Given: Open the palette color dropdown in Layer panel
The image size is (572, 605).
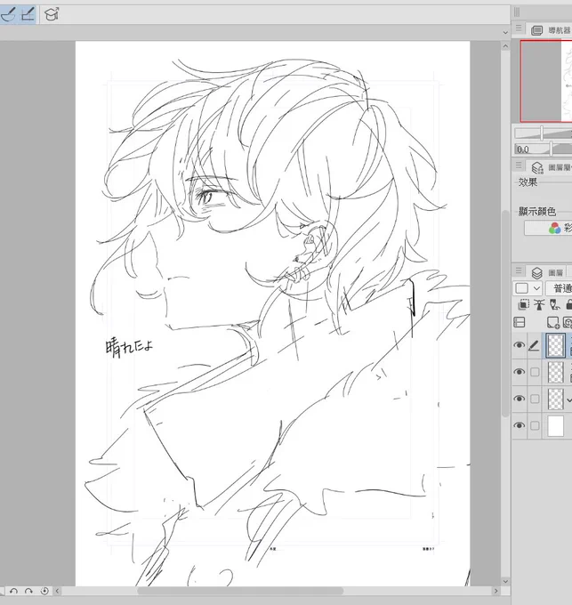Looking at the screenshot, I should [x=528, y=288].
